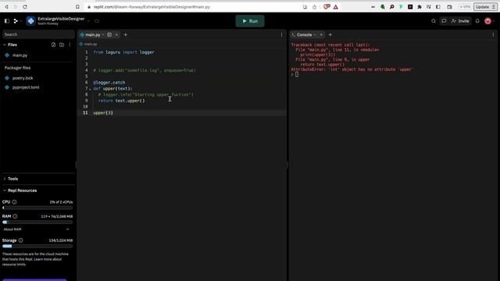Screen dimensions: 500x281
Task: Create a new file icon
Action: pos(53,44)
